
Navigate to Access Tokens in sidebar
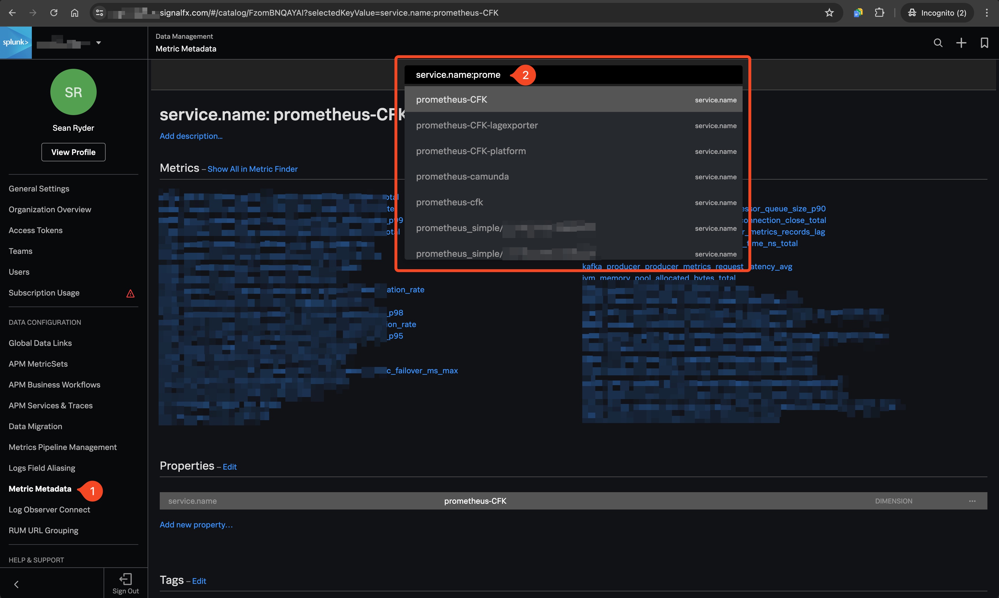point(36,230)
